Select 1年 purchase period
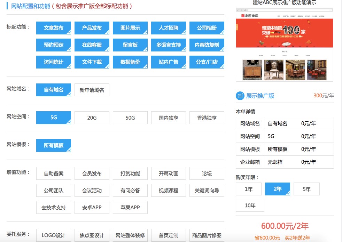The width and height of the screenshot is (342, 242). tap(248, 189)
